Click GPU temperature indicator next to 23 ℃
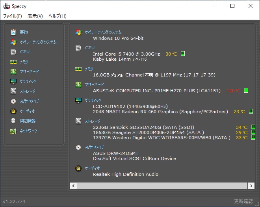This screenshot has width=260, height=207. point(251,111)
